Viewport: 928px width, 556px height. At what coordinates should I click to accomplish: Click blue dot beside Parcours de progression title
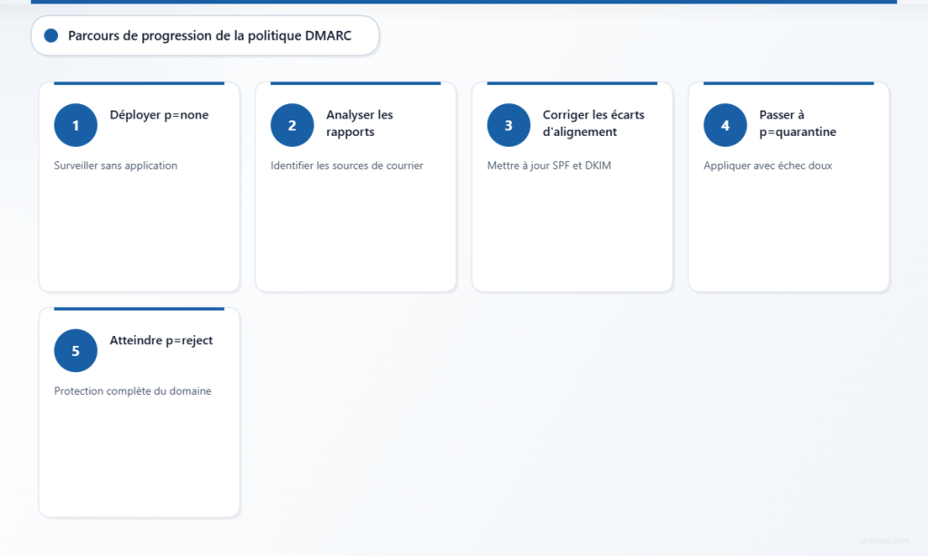pyautogui.click(x=52, y=36)
